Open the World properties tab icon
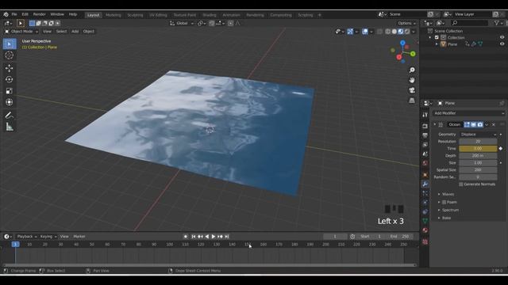This screenshot has height=285, width=508. coord(425,164)
